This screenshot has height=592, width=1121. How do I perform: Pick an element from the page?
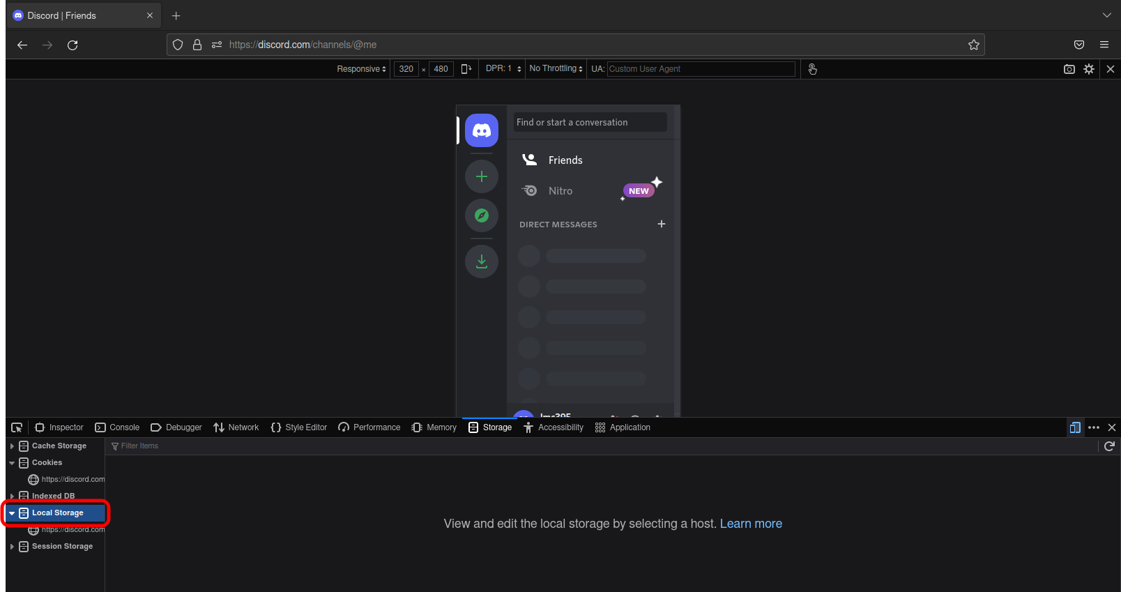pos(17,427)
